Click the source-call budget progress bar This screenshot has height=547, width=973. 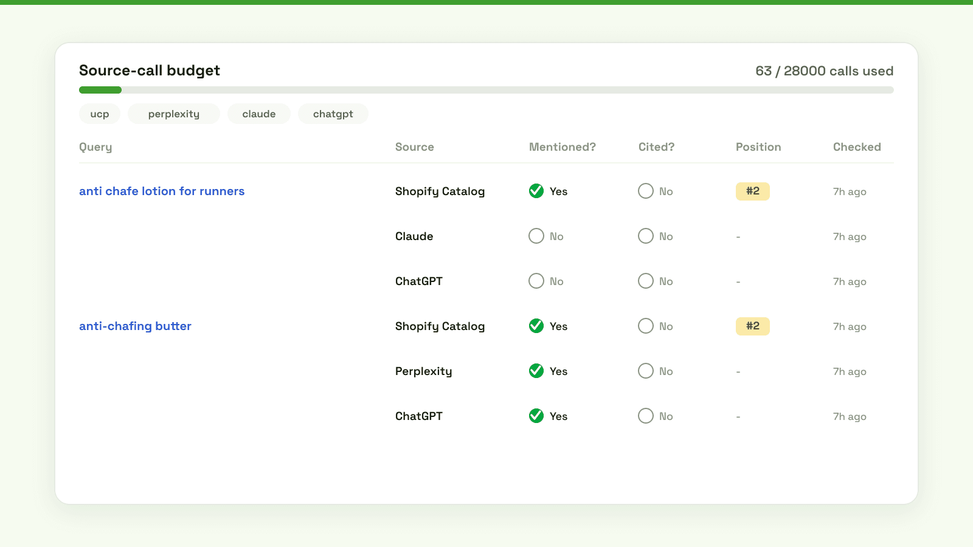point(486,90)
